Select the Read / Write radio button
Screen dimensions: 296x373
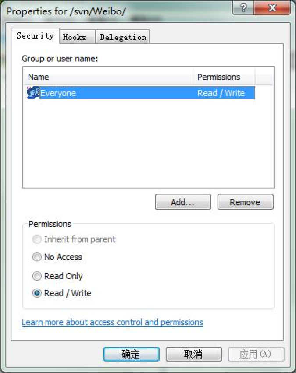pos(37,293)
